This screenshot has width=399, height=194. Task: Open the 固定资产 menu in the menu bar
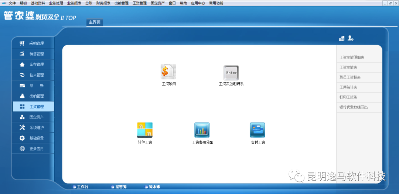157,3
